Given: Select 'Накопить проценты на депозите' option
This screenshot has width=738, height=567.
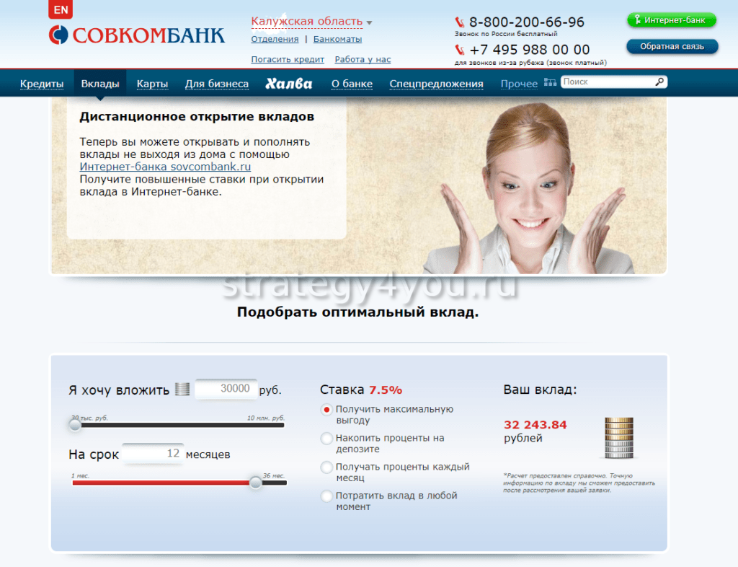Looking at the screenshot, I should coord(326,439).
